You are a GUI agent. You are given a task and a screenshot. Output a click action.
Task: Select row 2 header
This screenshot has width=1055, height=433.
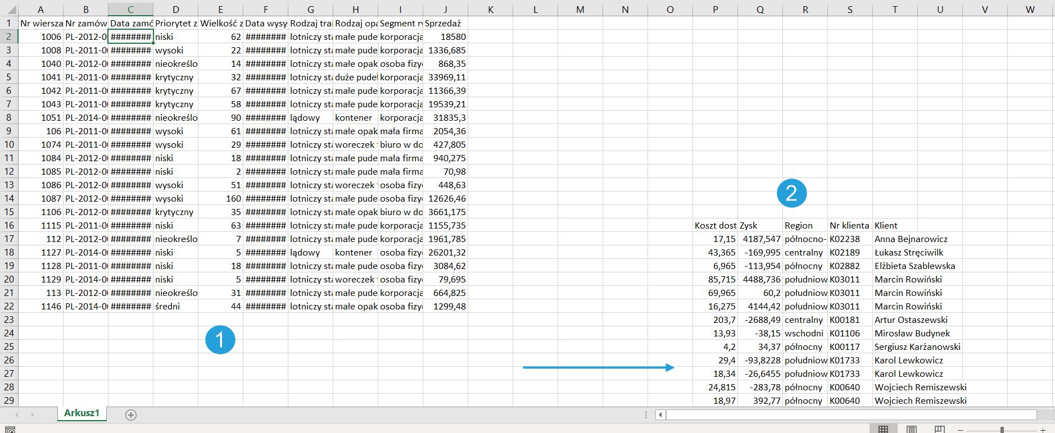(x=8, y=37)
